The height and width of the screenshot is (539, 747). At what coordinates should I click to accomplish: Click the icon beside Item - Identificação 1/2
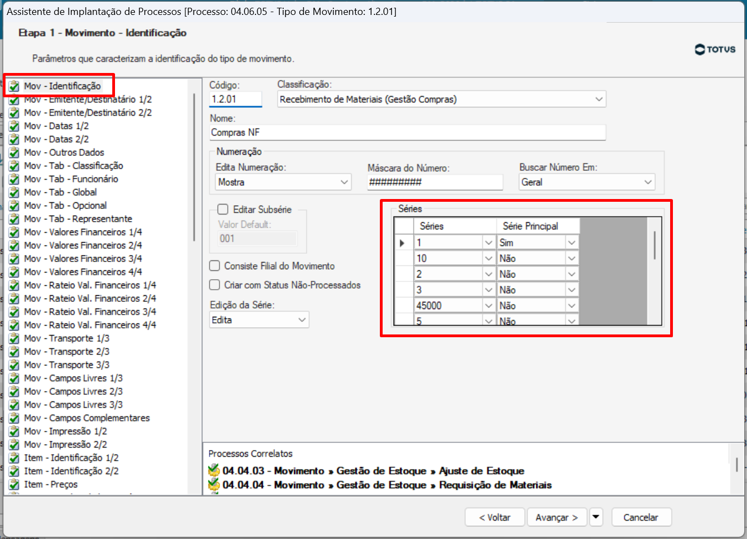click(14, 458)
